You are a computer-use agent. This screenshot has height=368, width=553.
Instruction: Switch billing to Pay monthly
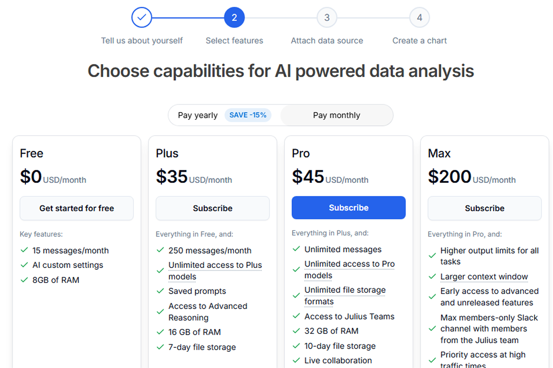pyautogui.click(x=336, y=115)
